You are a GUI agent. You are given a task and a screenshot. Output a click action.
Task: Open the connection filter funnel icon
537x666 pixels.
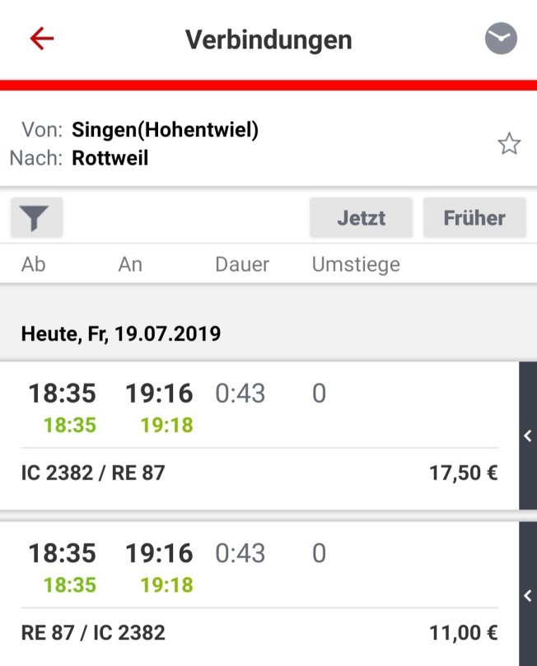tap(36, 218)
